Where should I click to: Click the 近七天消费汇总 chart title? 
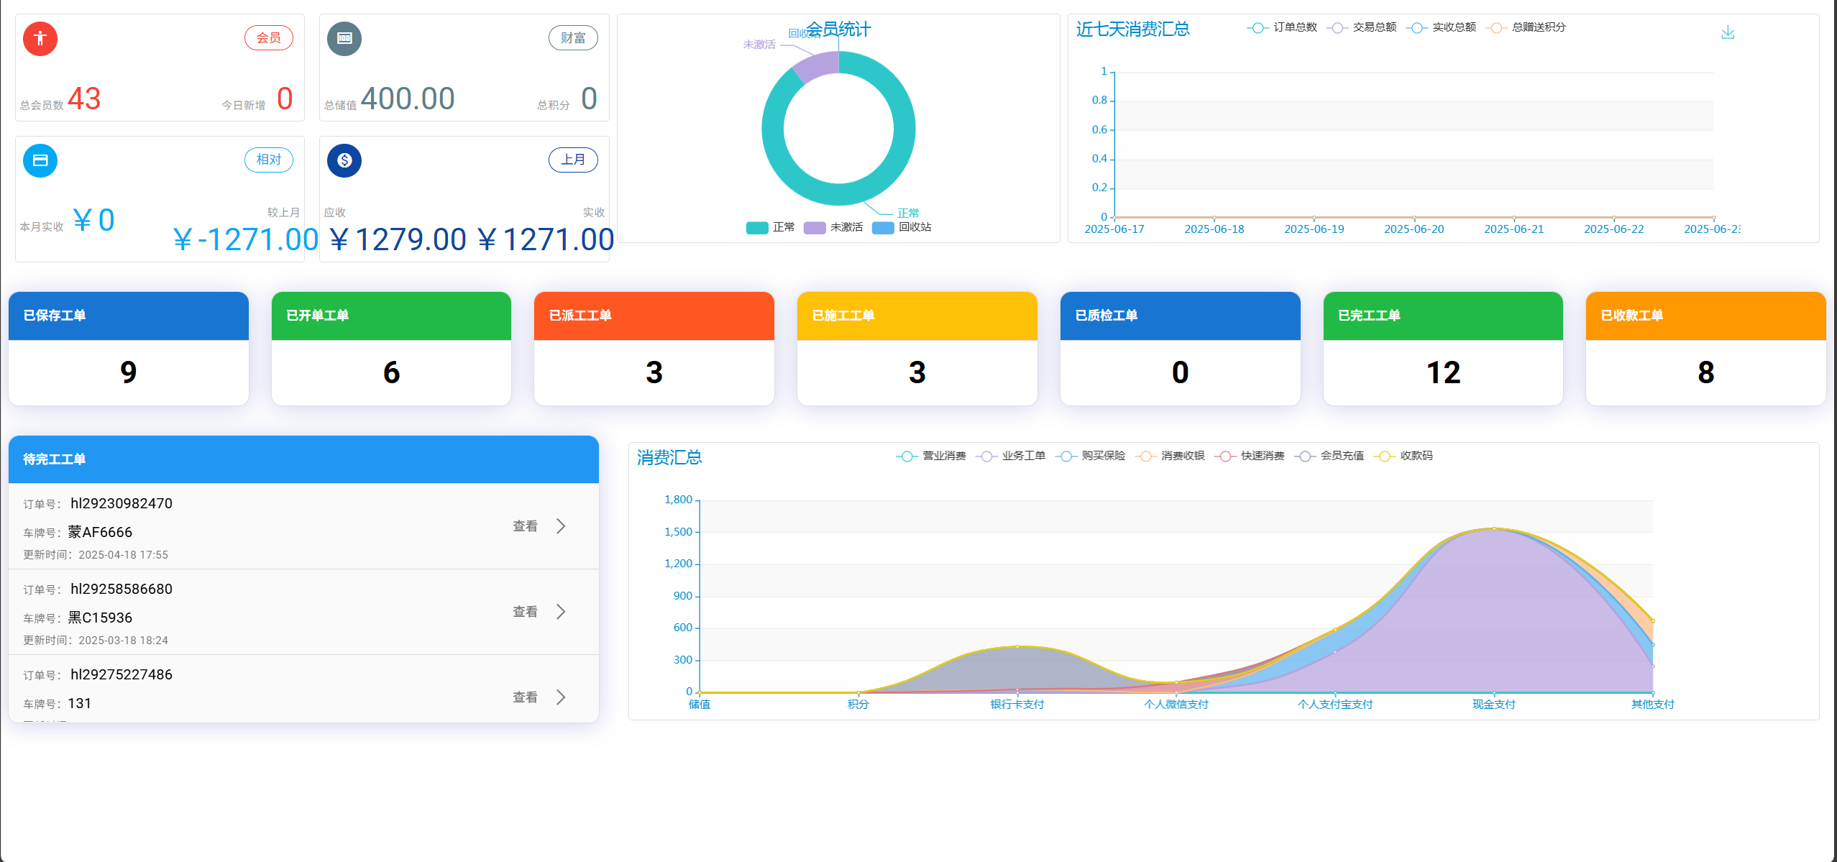tap(1133, 29)
